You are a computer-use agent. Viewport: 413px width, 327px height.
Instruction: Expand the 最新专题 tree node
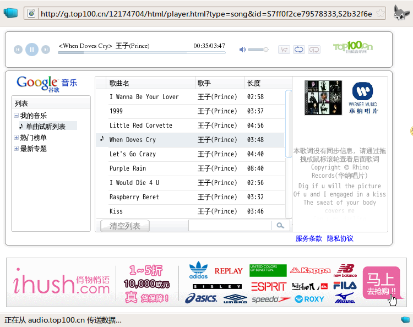pos(17,149)
